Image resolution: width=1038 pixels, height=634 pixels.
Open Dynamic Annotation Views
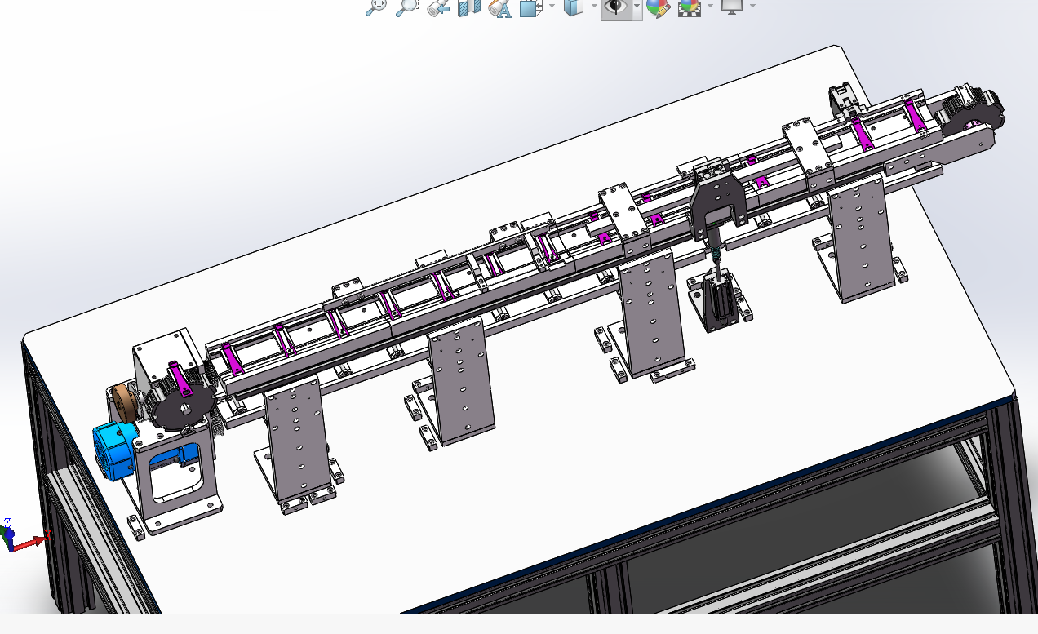pos(499,7)
